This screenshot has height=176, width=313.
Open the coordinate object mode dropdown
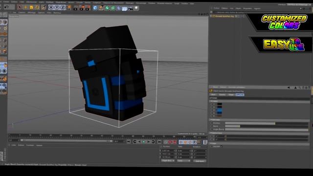168,161
